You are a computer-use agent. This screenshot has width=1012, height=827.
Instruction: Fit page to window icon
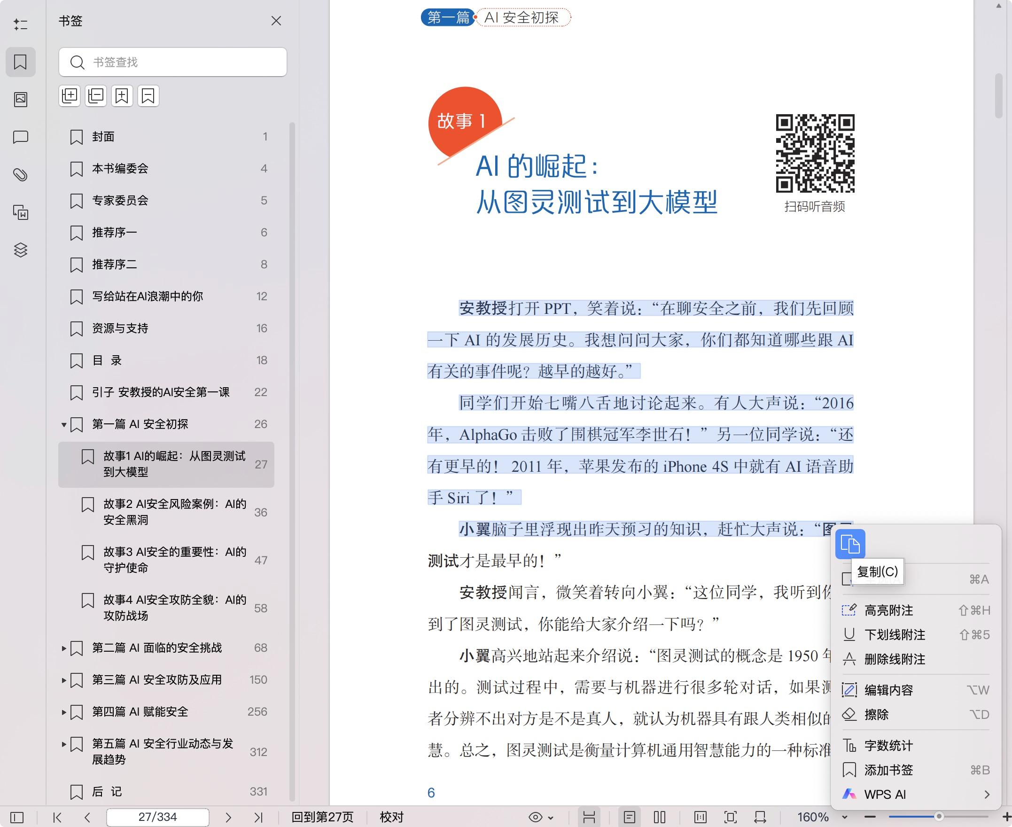click(731, 818)
